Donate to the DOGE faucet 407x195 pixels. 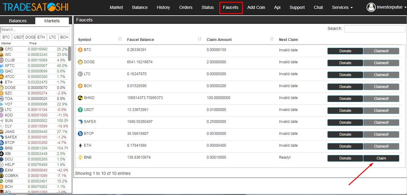pyautogui.click(x=345, y=63)
